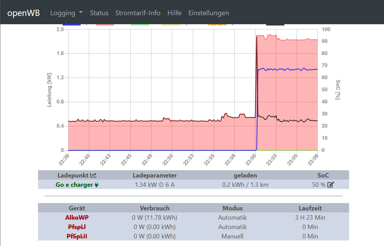
Task: Toggle the red legend series in chart
Action: (x=105, y=25)
